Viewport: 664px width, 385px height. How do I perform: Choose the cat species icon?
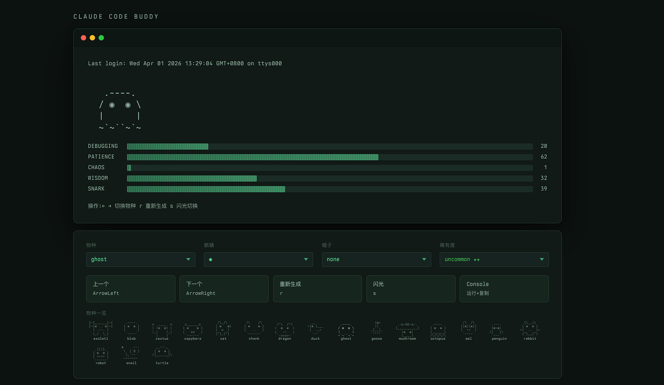click(223, 330)
